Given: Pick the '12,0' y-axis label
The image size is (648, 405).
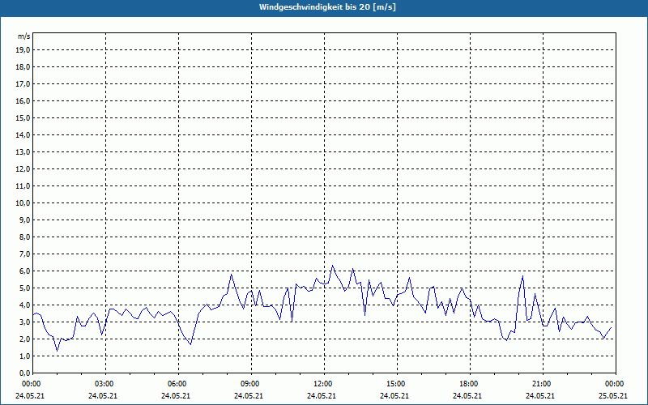Looking at the screenshot, I should [x=23, y=169].
